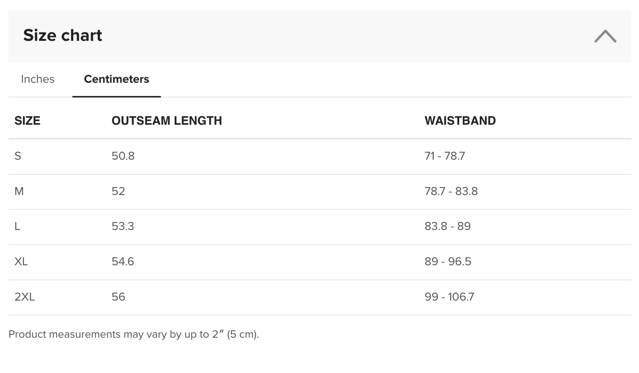This screenshot has width=639, height=373.
Task: Select the L size row label
Action: tap(17, 226)
